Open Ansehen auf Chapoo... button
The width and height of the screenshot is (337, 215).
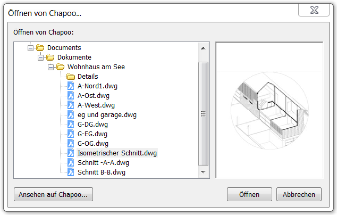pyautogui.click(x=53, y=194)
